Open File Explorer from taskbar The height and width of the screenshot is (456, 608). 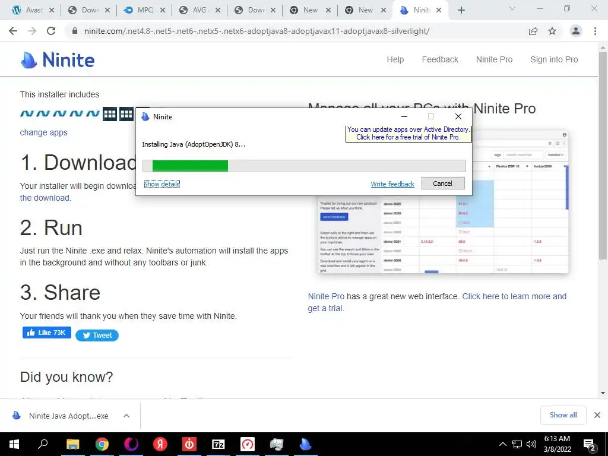(72, 444)
